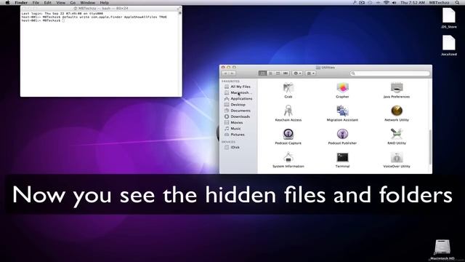Select the Macintosh HD desktop drive
Viewport: 465px width, 262px height.
[442, 247]
